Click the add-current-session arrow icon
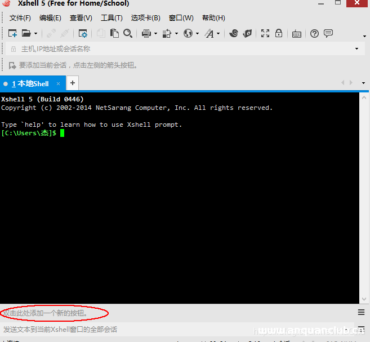The image size is (370, 342). click(x=12, y=65)
